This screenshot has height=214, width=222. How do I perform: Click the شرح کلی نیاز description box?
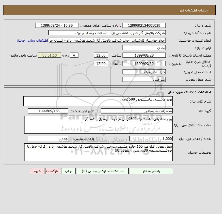pyautogui.click(x=98, y=101)
